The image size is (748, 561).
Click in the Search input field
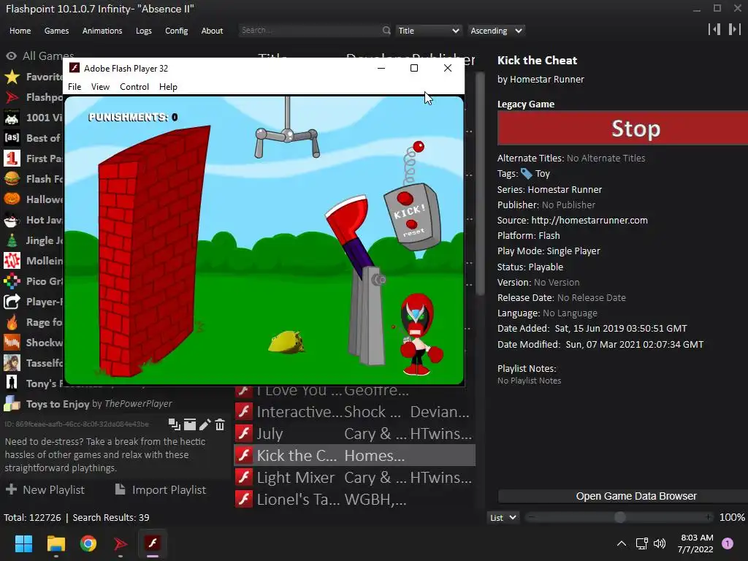pos(310,31)
